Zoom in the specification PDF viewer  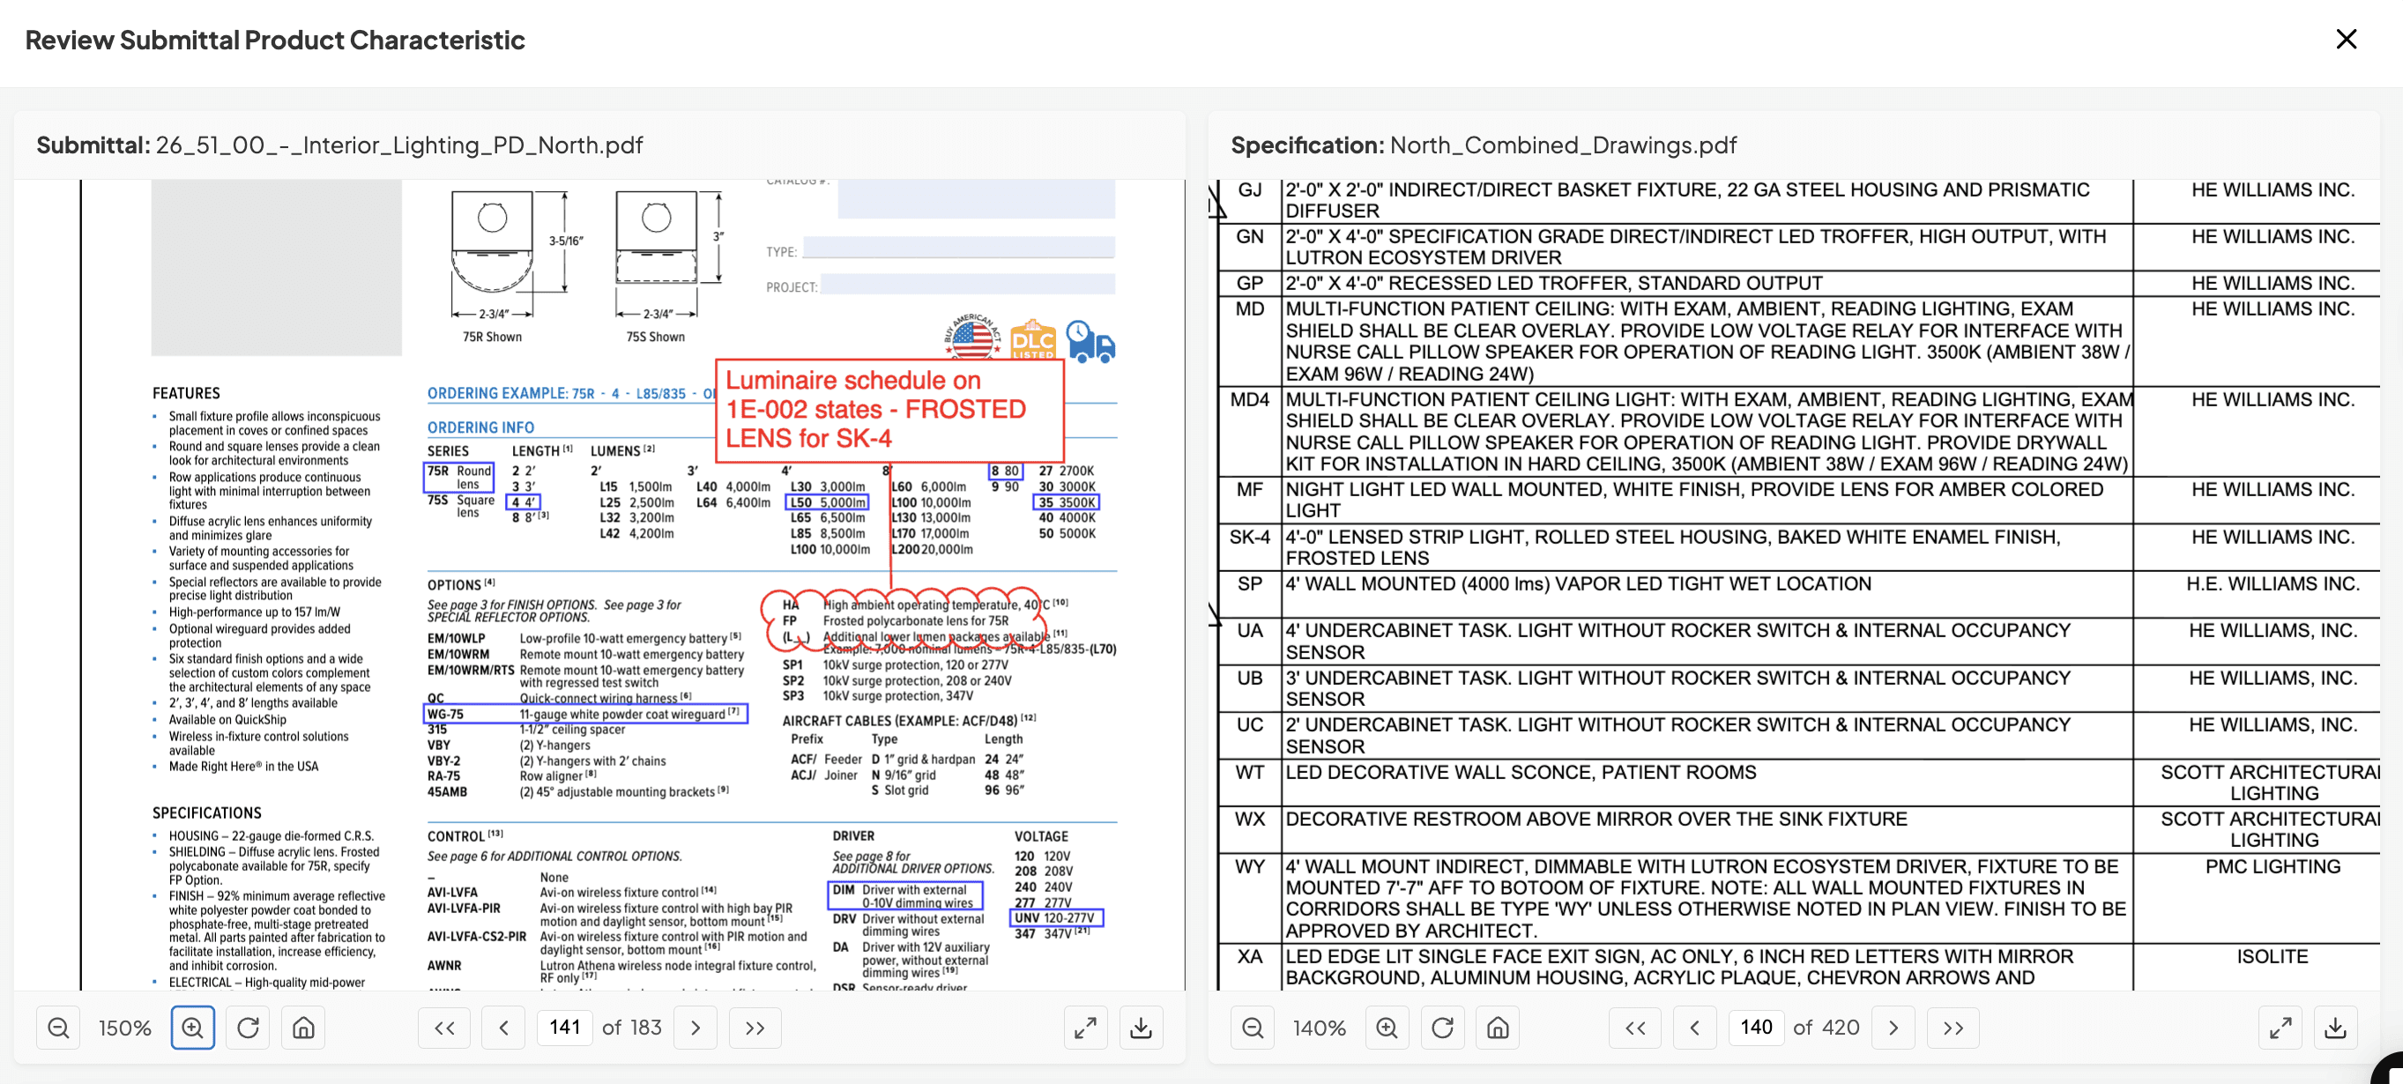tap(1387, 1027)
